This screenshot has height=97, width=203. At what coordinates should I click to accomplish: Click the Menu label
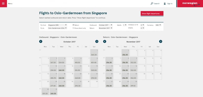[x=10, y=4]
